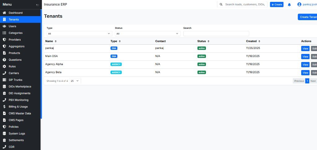Click the DIDs Marketplace database icon
Viewport: 317px width, 150px height.
4,86
